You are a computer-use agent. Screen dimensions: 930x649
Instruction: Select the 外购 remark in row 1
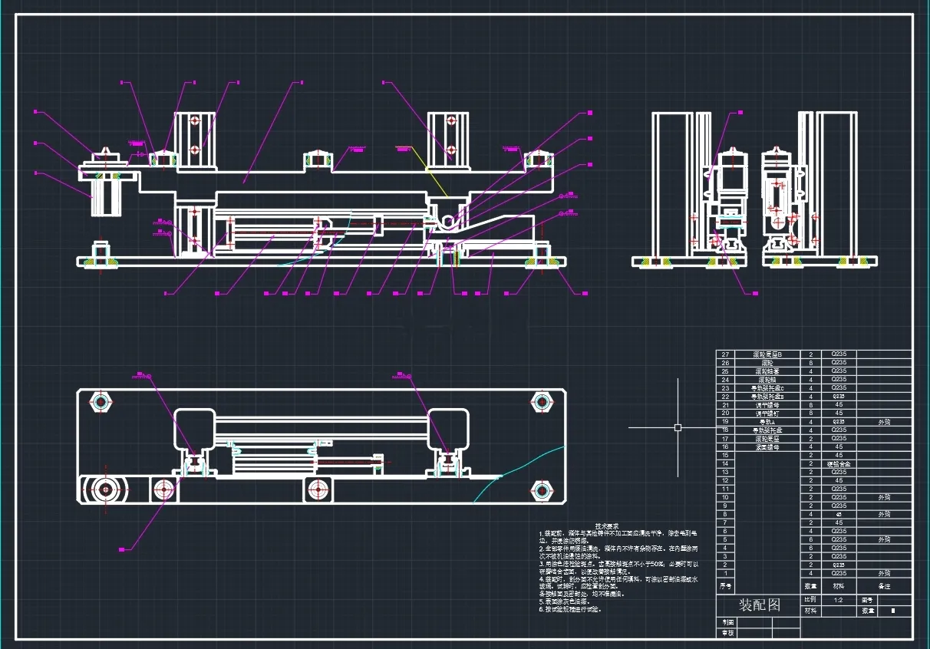pos(884,573)
